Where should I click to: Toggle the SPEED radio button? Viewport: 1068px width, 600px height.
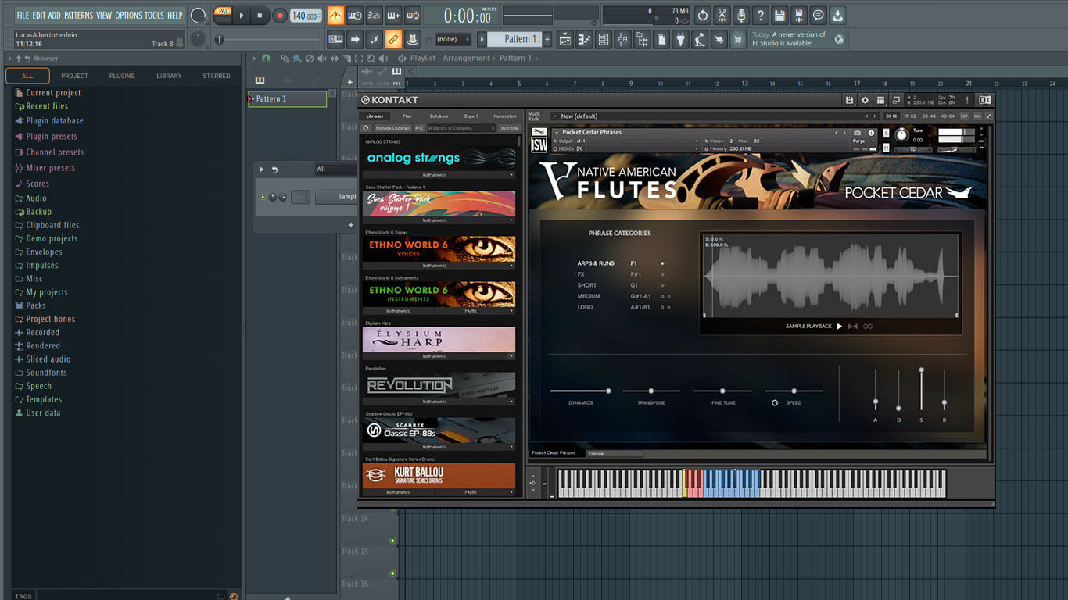coord(775,403)
